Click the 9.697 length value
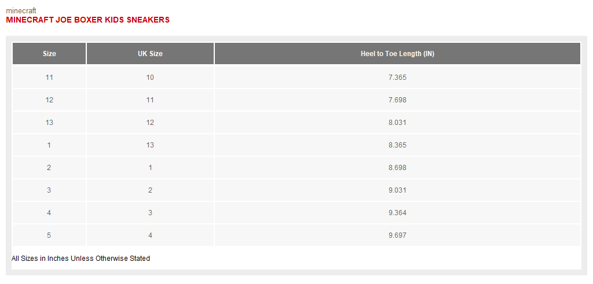The image size is (593, 284). coord(397,235)
